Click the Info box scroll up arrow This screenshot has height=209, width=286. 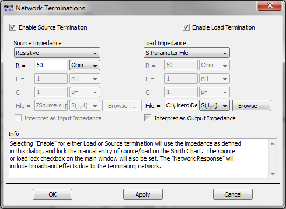coord(273,143)
